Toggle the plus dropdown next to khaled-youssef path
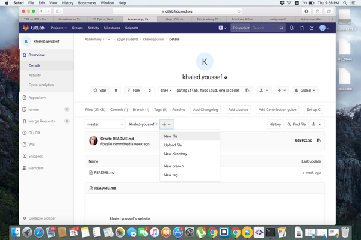Image resolution: width=361 pixels, height=240 pixels. click(x=167, y=124)
